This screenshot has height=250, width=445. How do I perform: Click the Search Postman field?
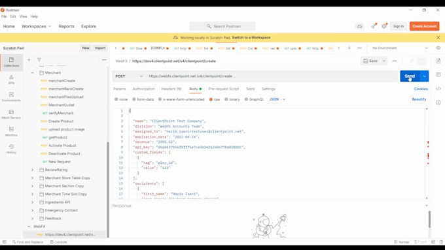(222, 26)
